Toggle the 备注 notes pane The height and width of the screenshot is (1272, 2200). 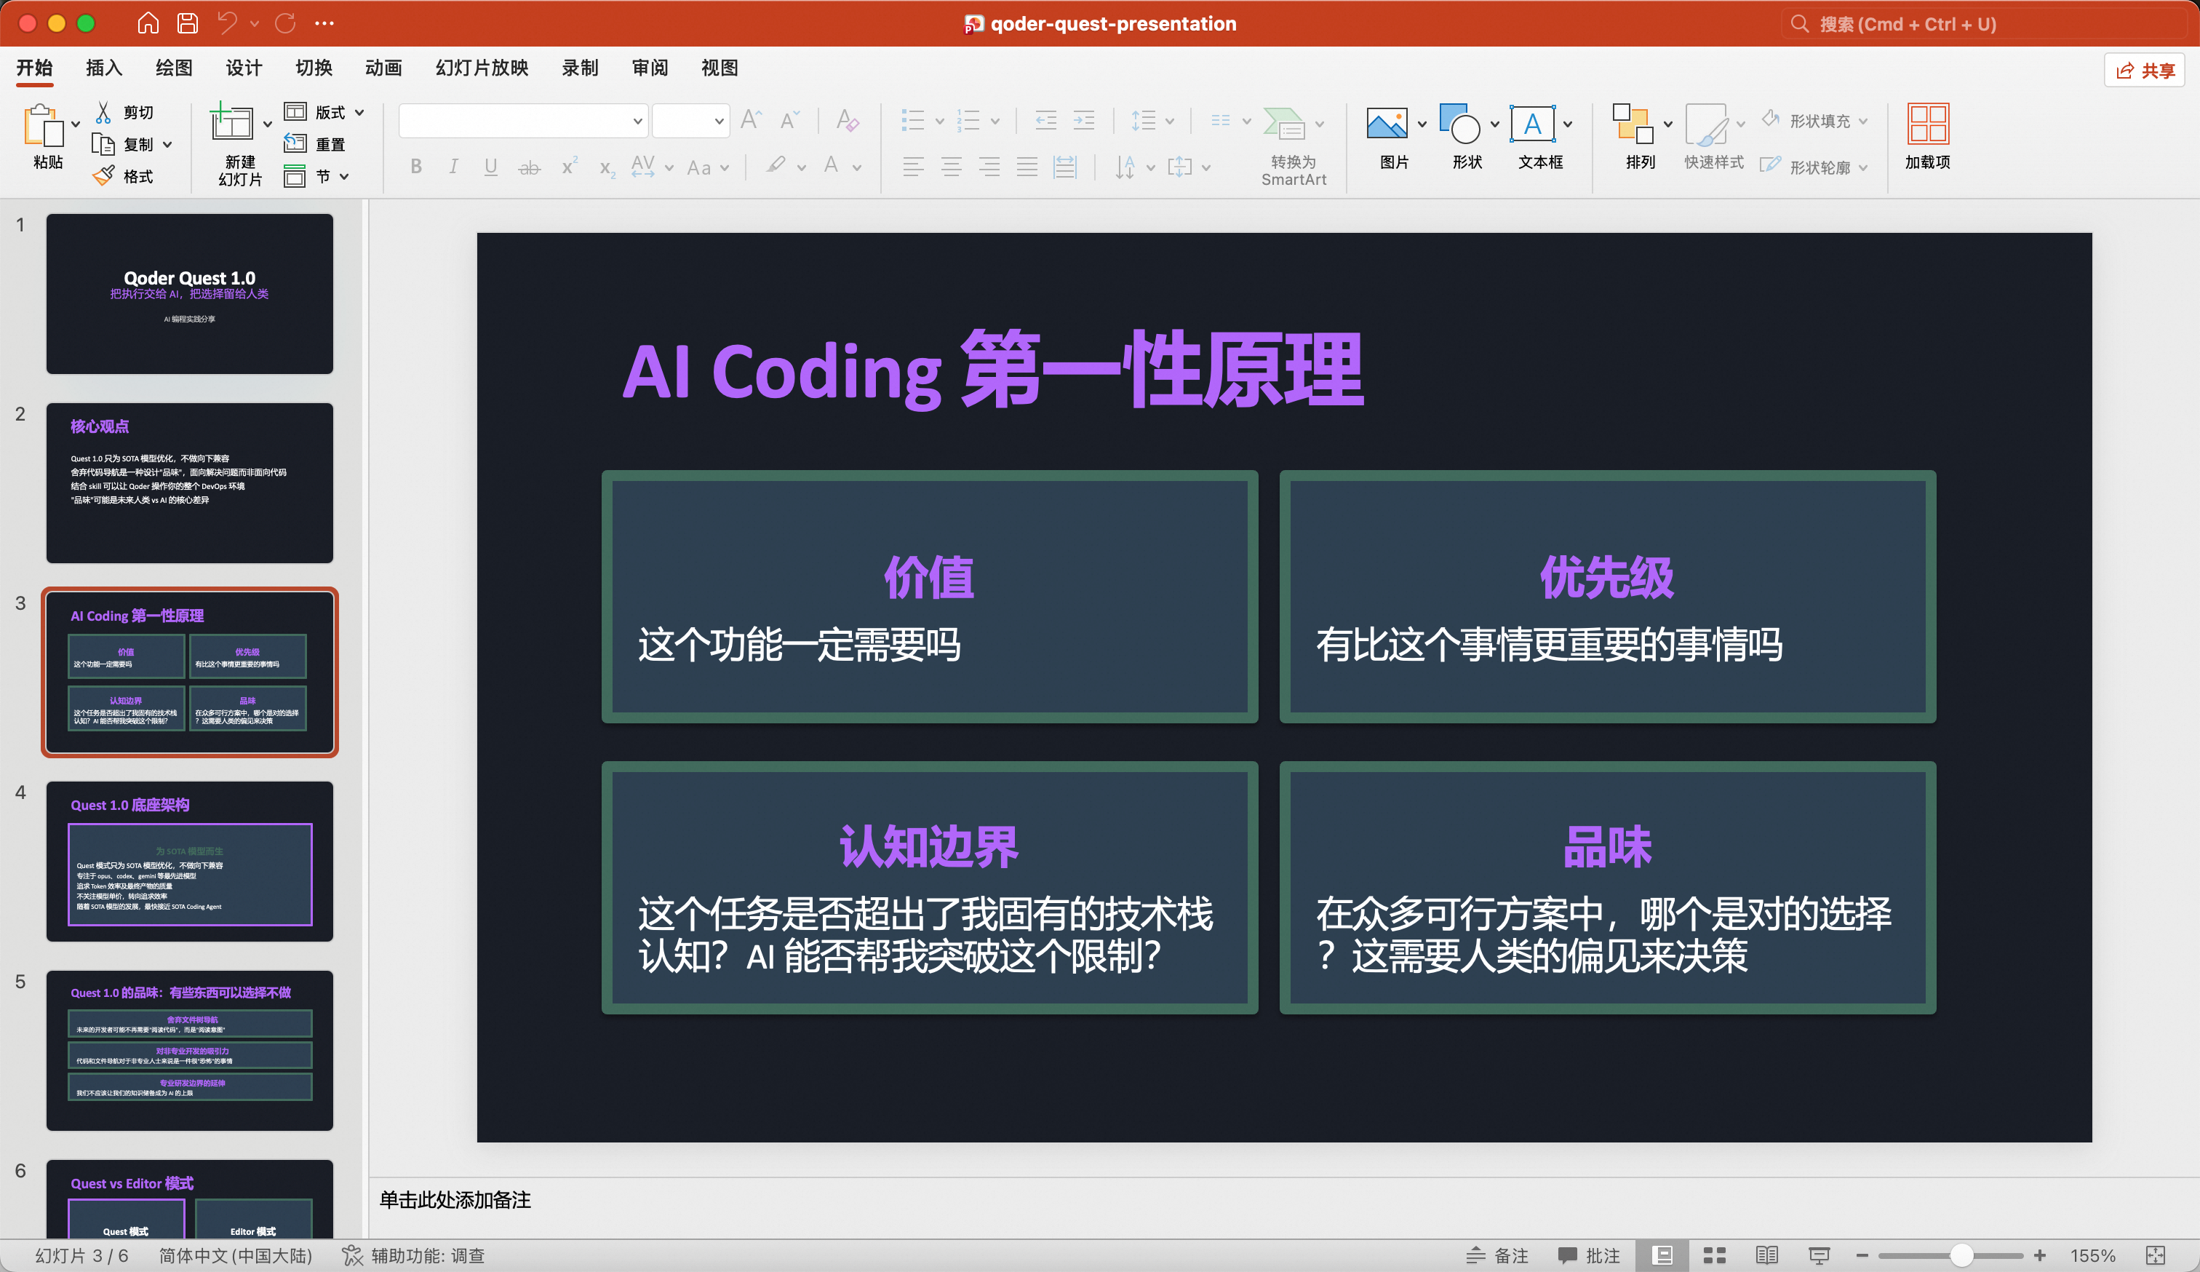[1497, 1255]
